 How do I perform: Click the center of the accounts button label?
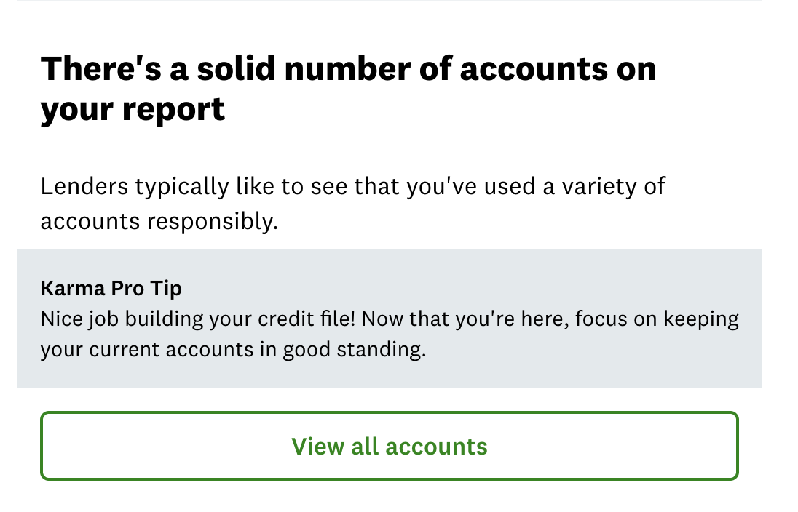pyautogui.click(x=390, y=447)
